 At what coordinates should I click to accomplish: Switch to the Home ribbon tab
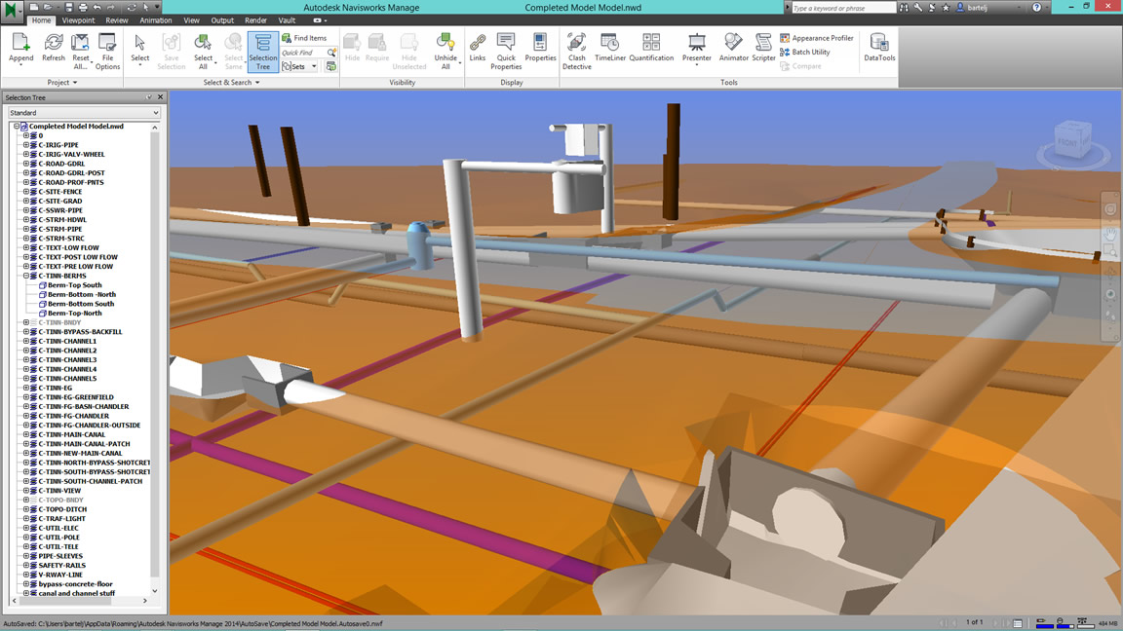pos(41,20)
